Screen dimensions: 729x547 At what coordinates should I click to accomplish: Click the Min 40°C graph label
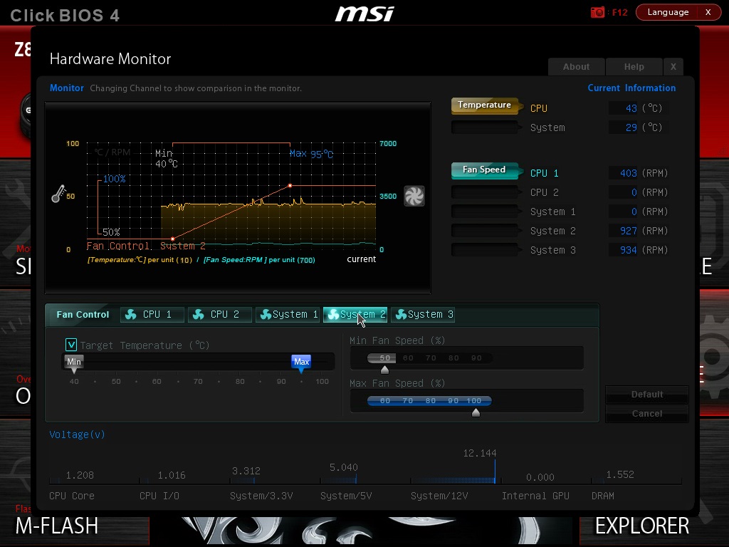click(166, 158)
